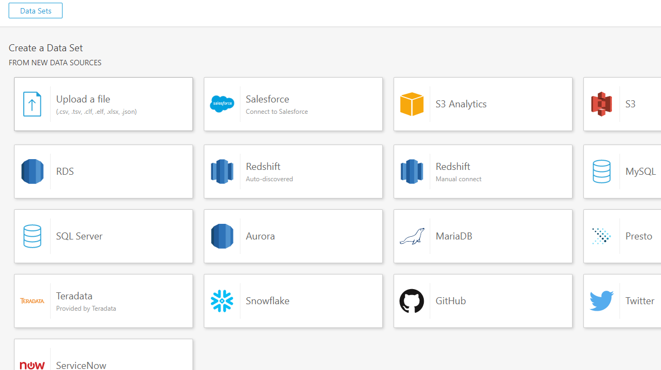Select the Teradata orange logo icon
Image resolution: width=661 pixels, height=370 pixels.
[32, 301]
